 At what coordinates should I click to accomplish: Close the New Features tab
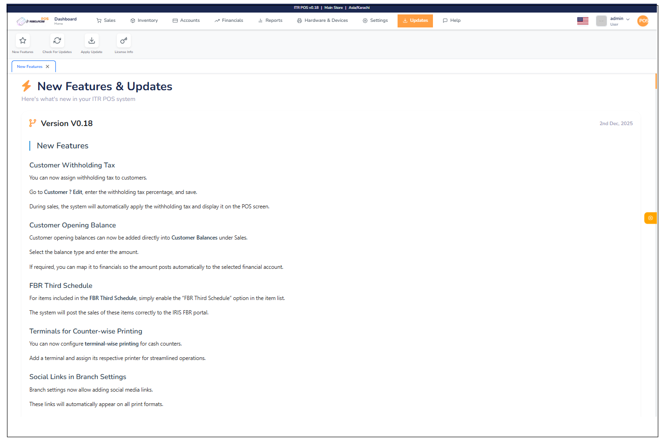coord(47,67)
